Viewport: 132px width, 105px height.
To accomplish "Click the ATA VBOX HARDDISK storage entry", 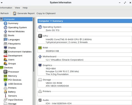I will pyautogui.click(x=57, y=86).
